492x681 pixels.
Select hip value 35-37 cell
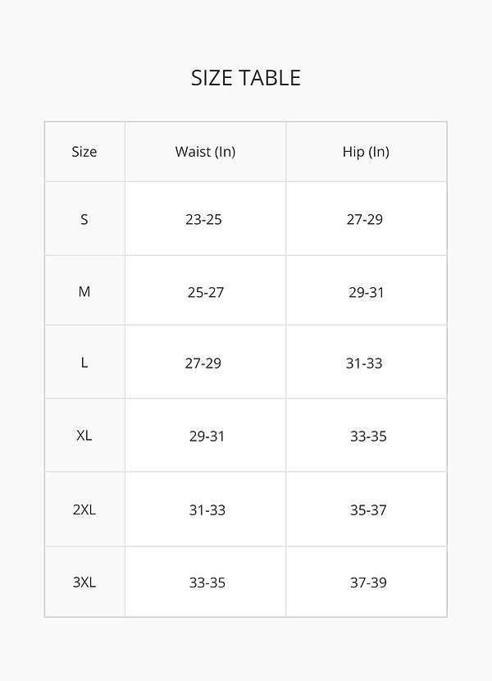[x=368, y=510]
